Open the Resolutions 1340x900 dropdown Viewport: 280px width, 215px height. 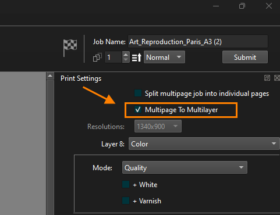(x=158, y=126)
